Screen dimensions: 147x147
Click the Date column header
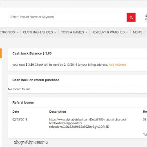(x=16, y=111)
